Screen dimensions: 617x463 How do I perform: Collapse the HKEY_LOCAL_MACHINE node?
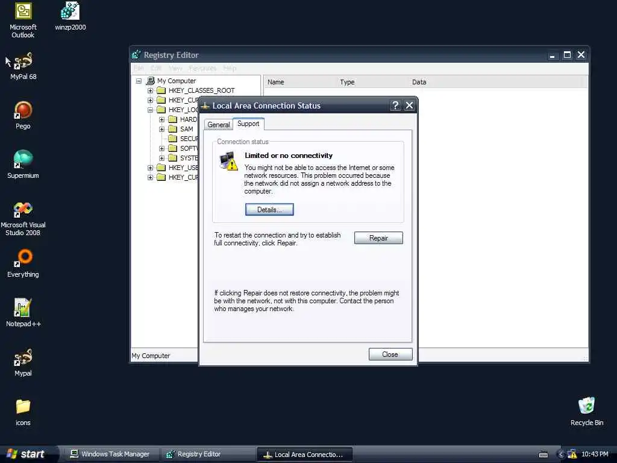tap(150, 110)
